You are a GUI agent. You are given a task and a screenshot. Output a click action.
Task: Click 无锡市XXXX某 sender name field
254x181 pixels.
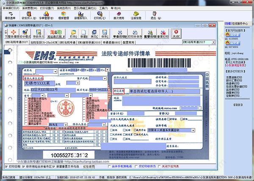click(39, 83)
